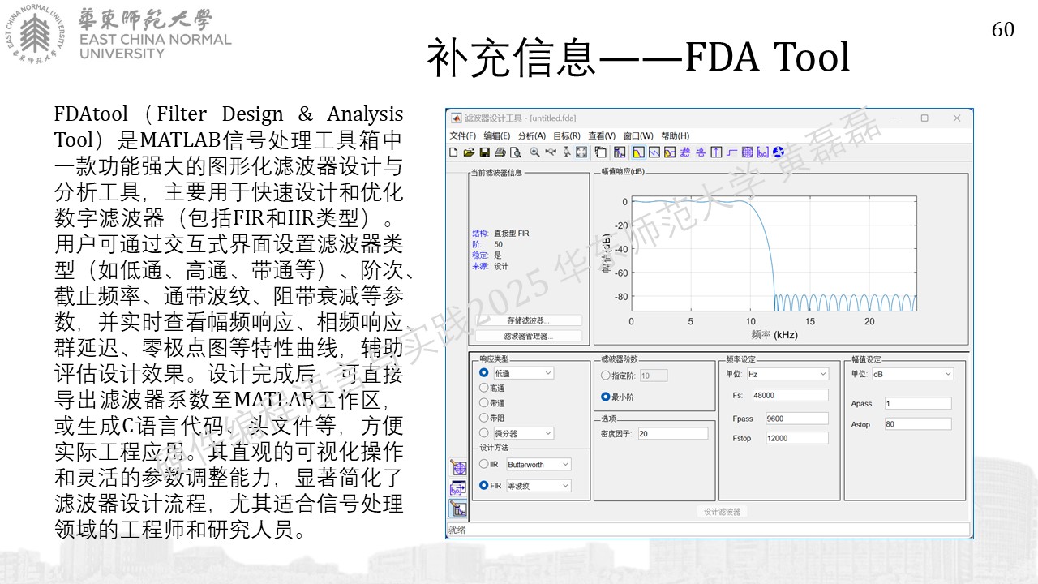Show the Group Delay response icon

pyautogui.click(x=685, y=152)
